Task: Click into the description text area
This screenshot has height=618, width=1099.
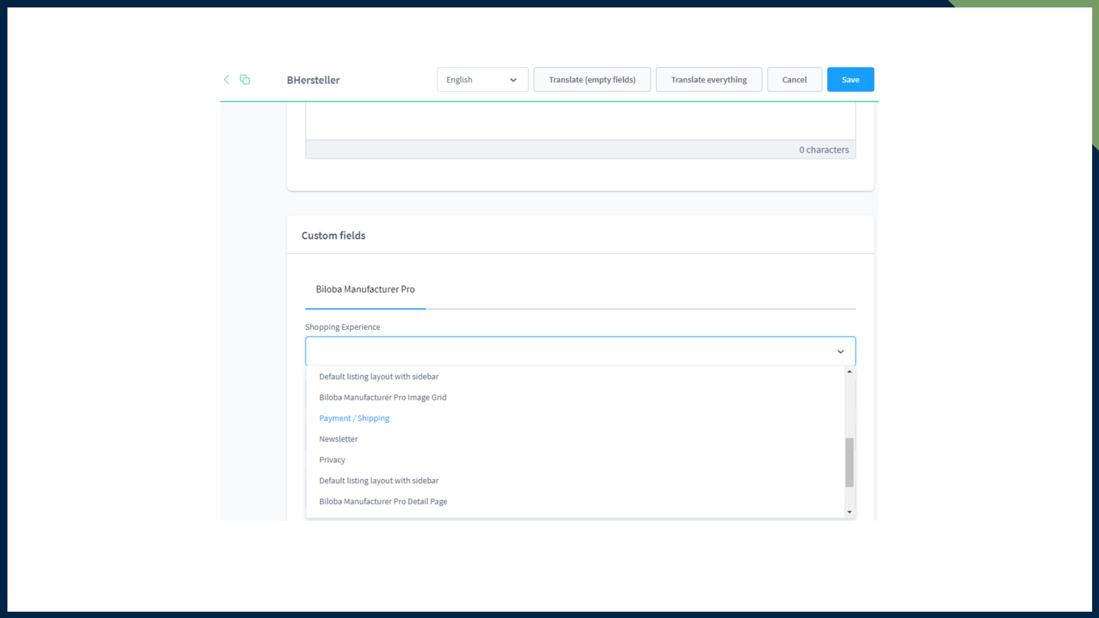Action: click(x=579, y=121)
